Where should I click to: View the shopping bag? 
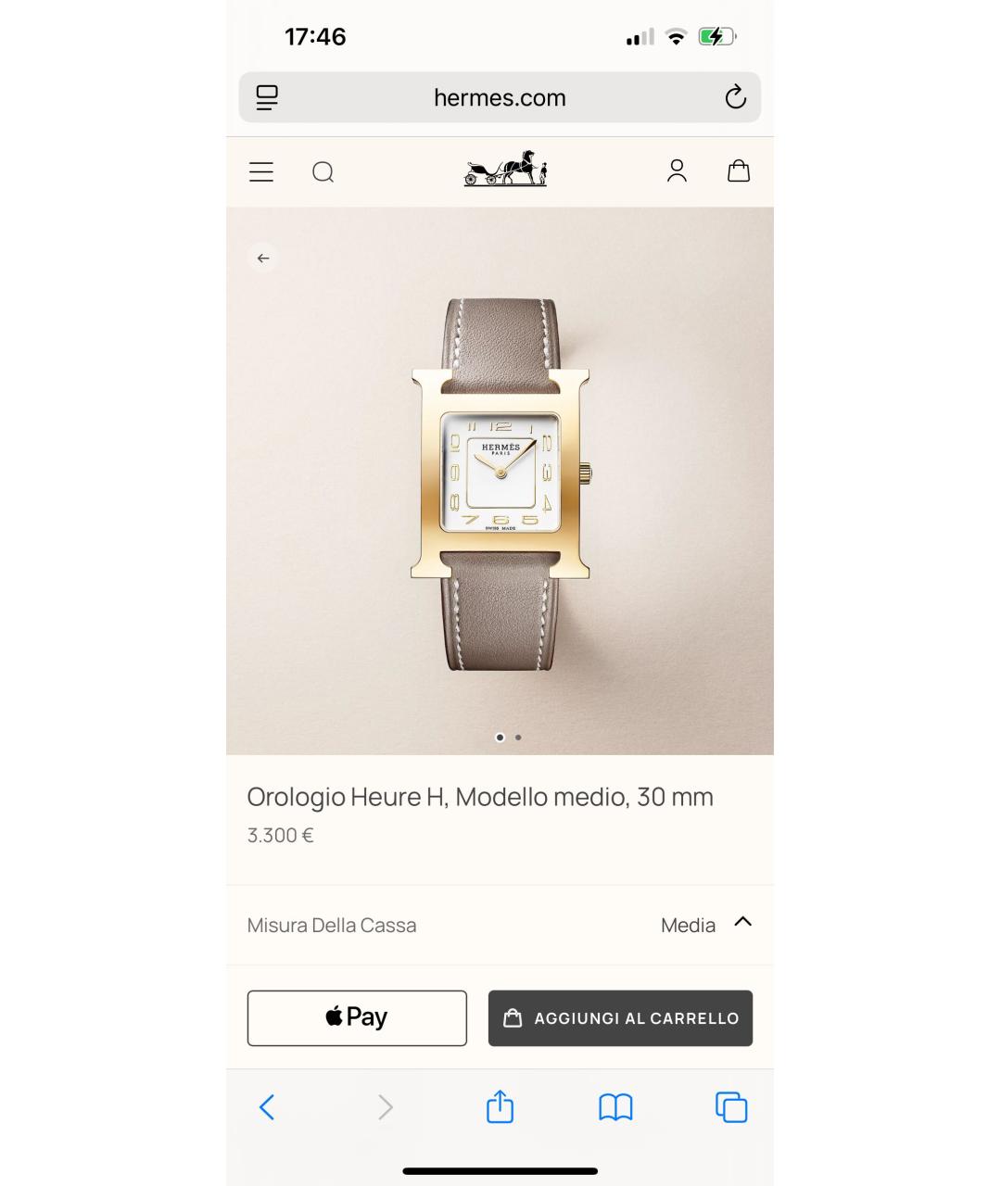point(739,170)
